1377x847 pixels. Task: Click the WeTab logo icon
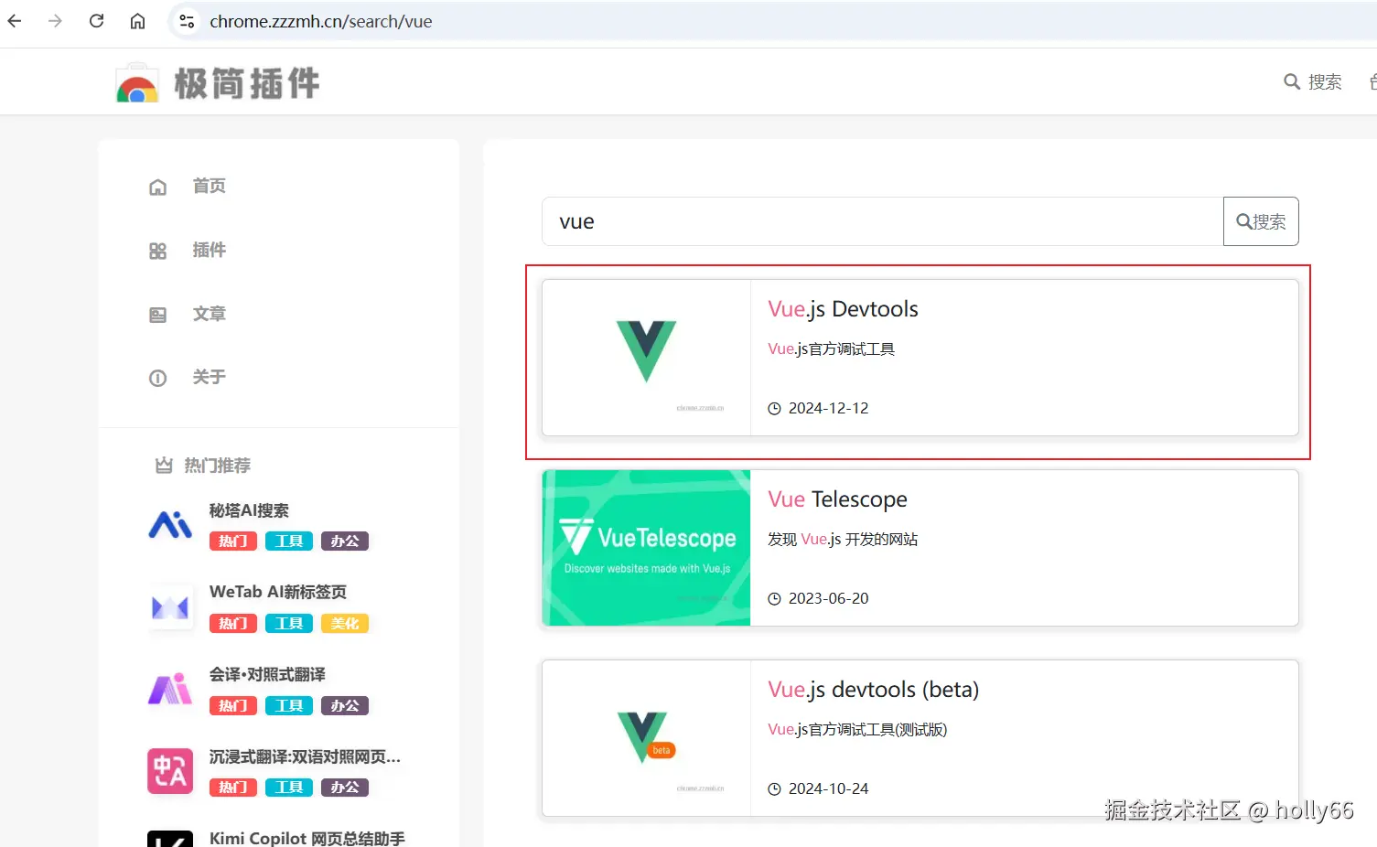click(x=170, y=607)
